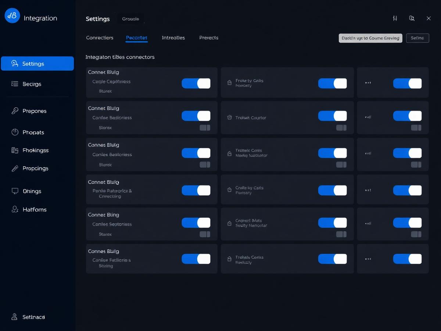This screenshot has height=331, width=441.
Task: Click the person icon beside Setinacs
Action: pyautogui.click(x=15, y=317)
